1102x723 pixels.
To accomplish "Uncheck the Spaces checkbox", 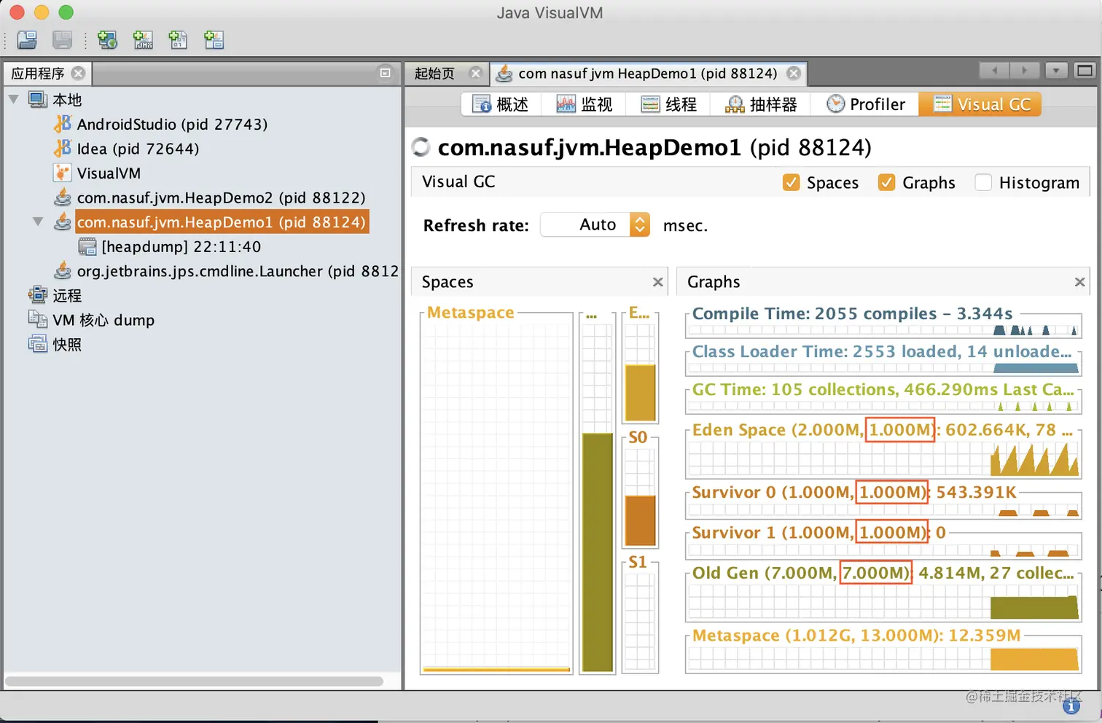I will point(791,182).
